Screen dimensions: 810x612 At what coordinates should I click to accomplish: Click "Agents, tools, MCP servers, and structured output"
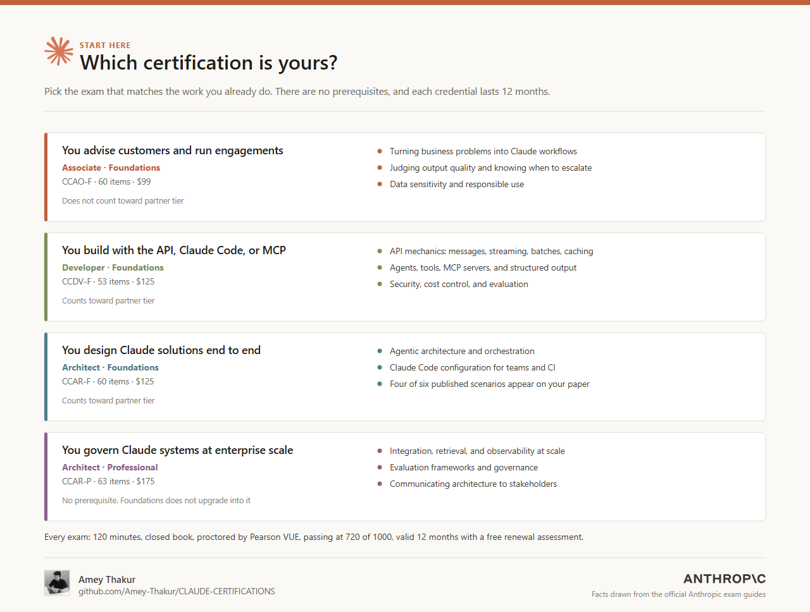pyautogui.click(x=483, y=268)
